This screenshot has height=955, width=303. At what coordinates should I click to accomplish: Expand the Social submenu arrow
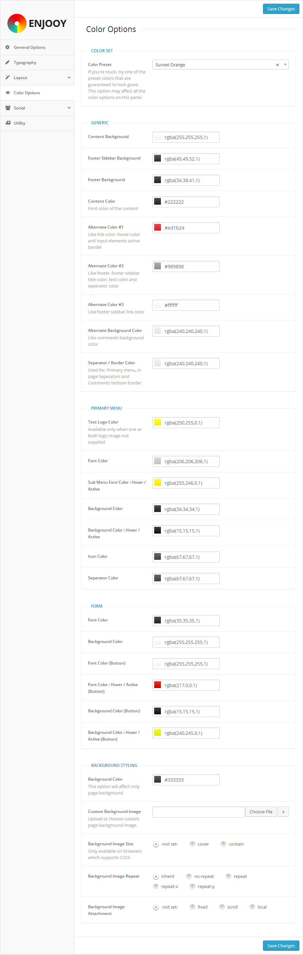click(x=69, y=108)
